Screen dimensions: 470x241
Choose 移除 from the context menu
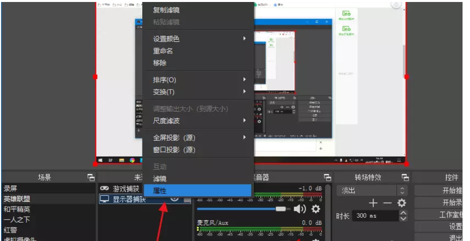[198, 63]
